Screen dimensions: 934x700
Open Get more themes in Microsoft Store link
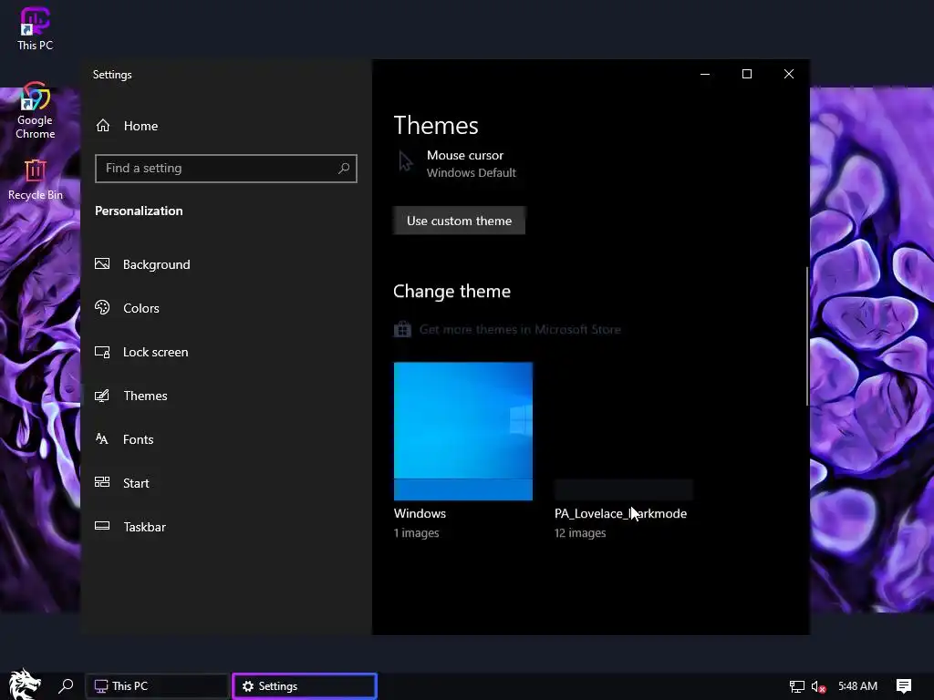pyautogui.click(x=520, y=329)
